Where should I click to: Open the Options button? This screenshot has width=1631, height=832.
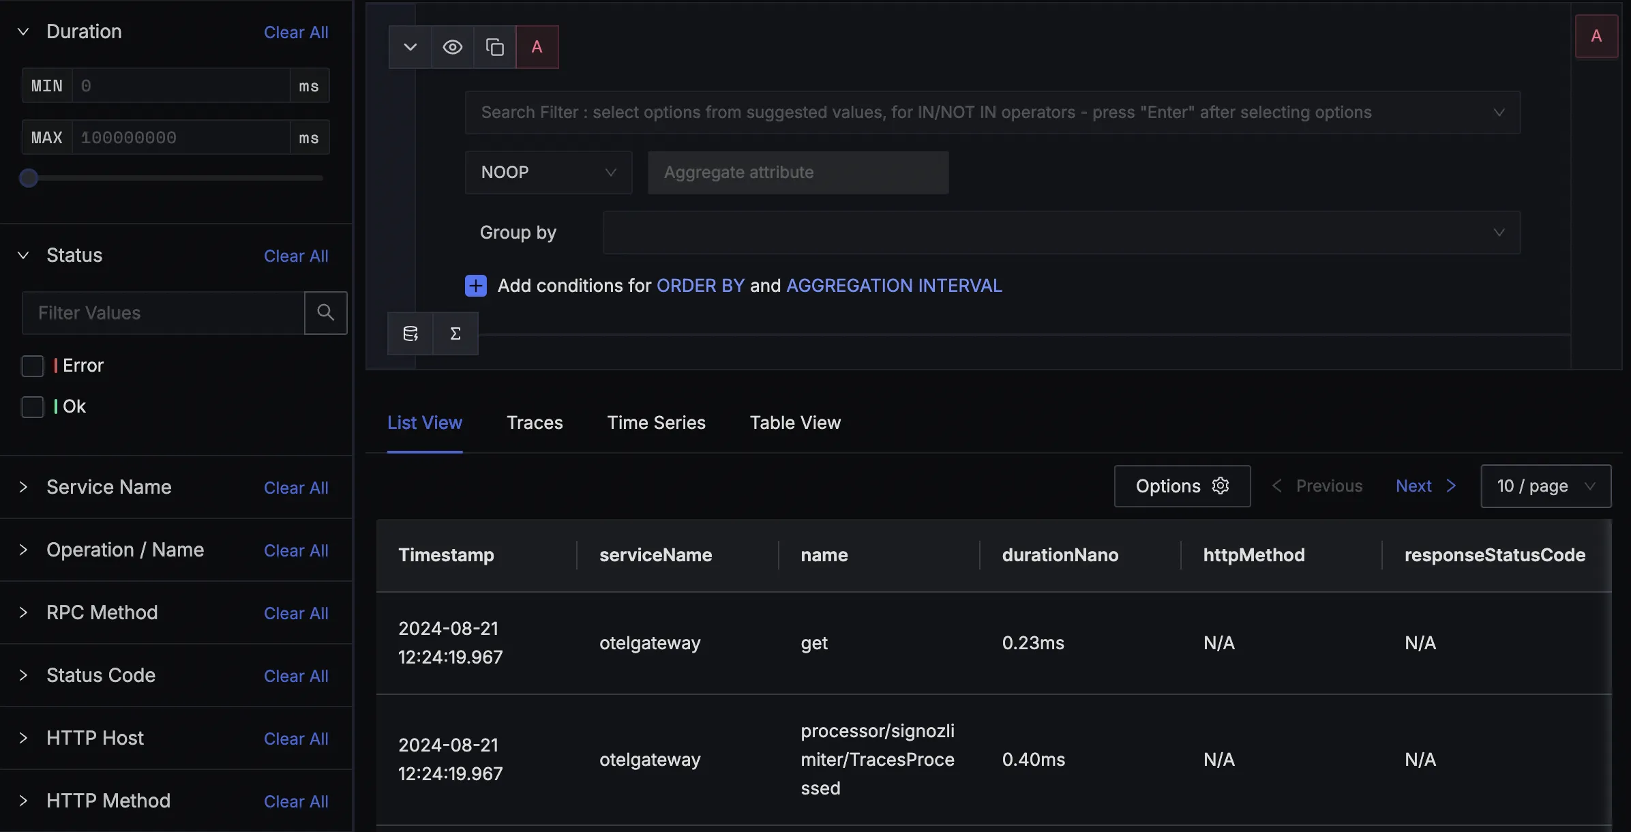tap(1182, 486)
